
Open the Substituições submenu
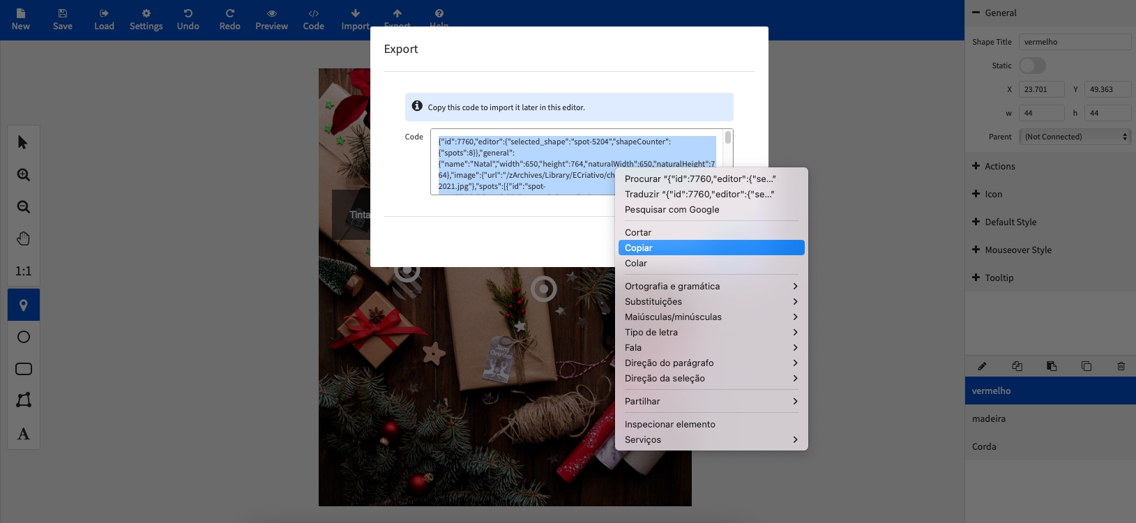tap(711, 301)
